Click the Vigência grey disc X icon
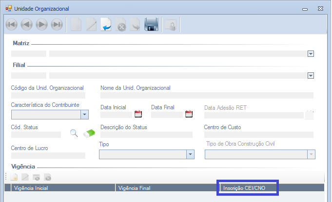 tap(48, 177)
